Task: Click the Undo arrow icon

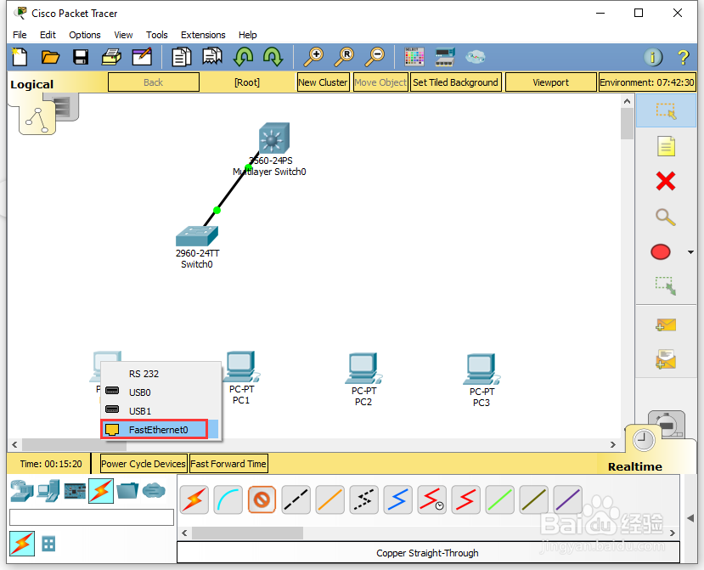Action: (244, 57)
